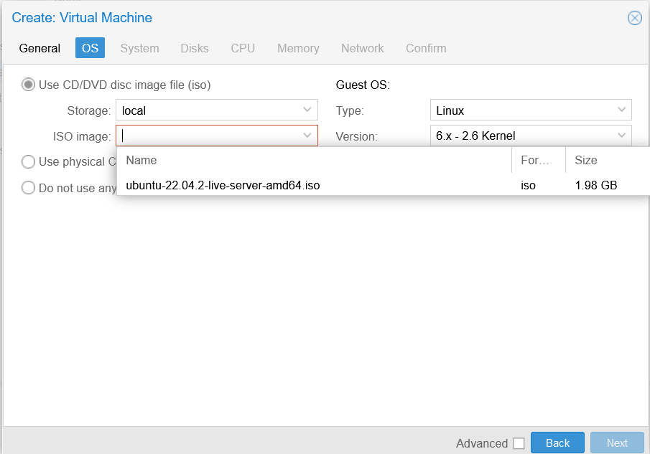This screenshot has width=650, height=454.
Task: Close the Create Virtual Machine dialog
Action: (634, 18)
